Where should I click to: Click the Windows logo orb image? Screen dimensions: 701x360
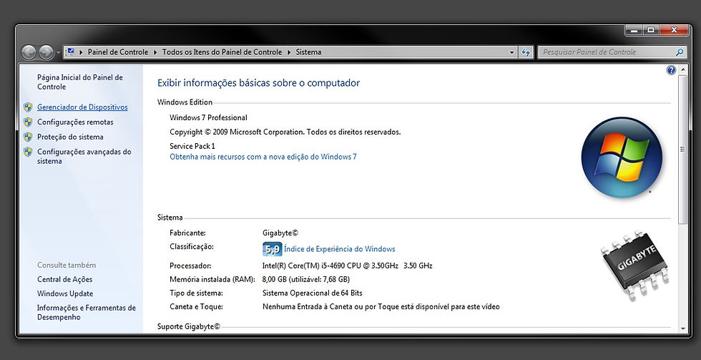(x=622, y=157)
